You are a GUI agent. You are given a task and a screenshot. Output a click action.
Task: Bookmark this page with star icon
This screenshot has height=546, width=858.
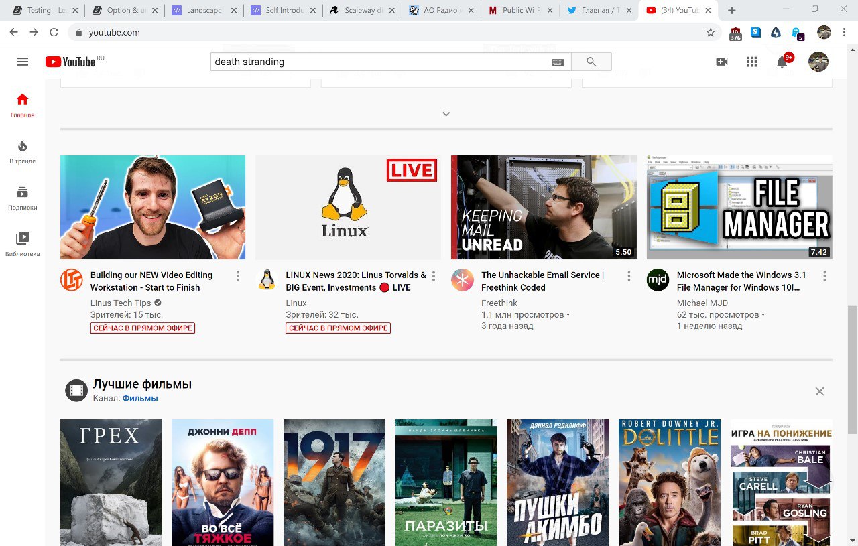click(x=711, y=32)
